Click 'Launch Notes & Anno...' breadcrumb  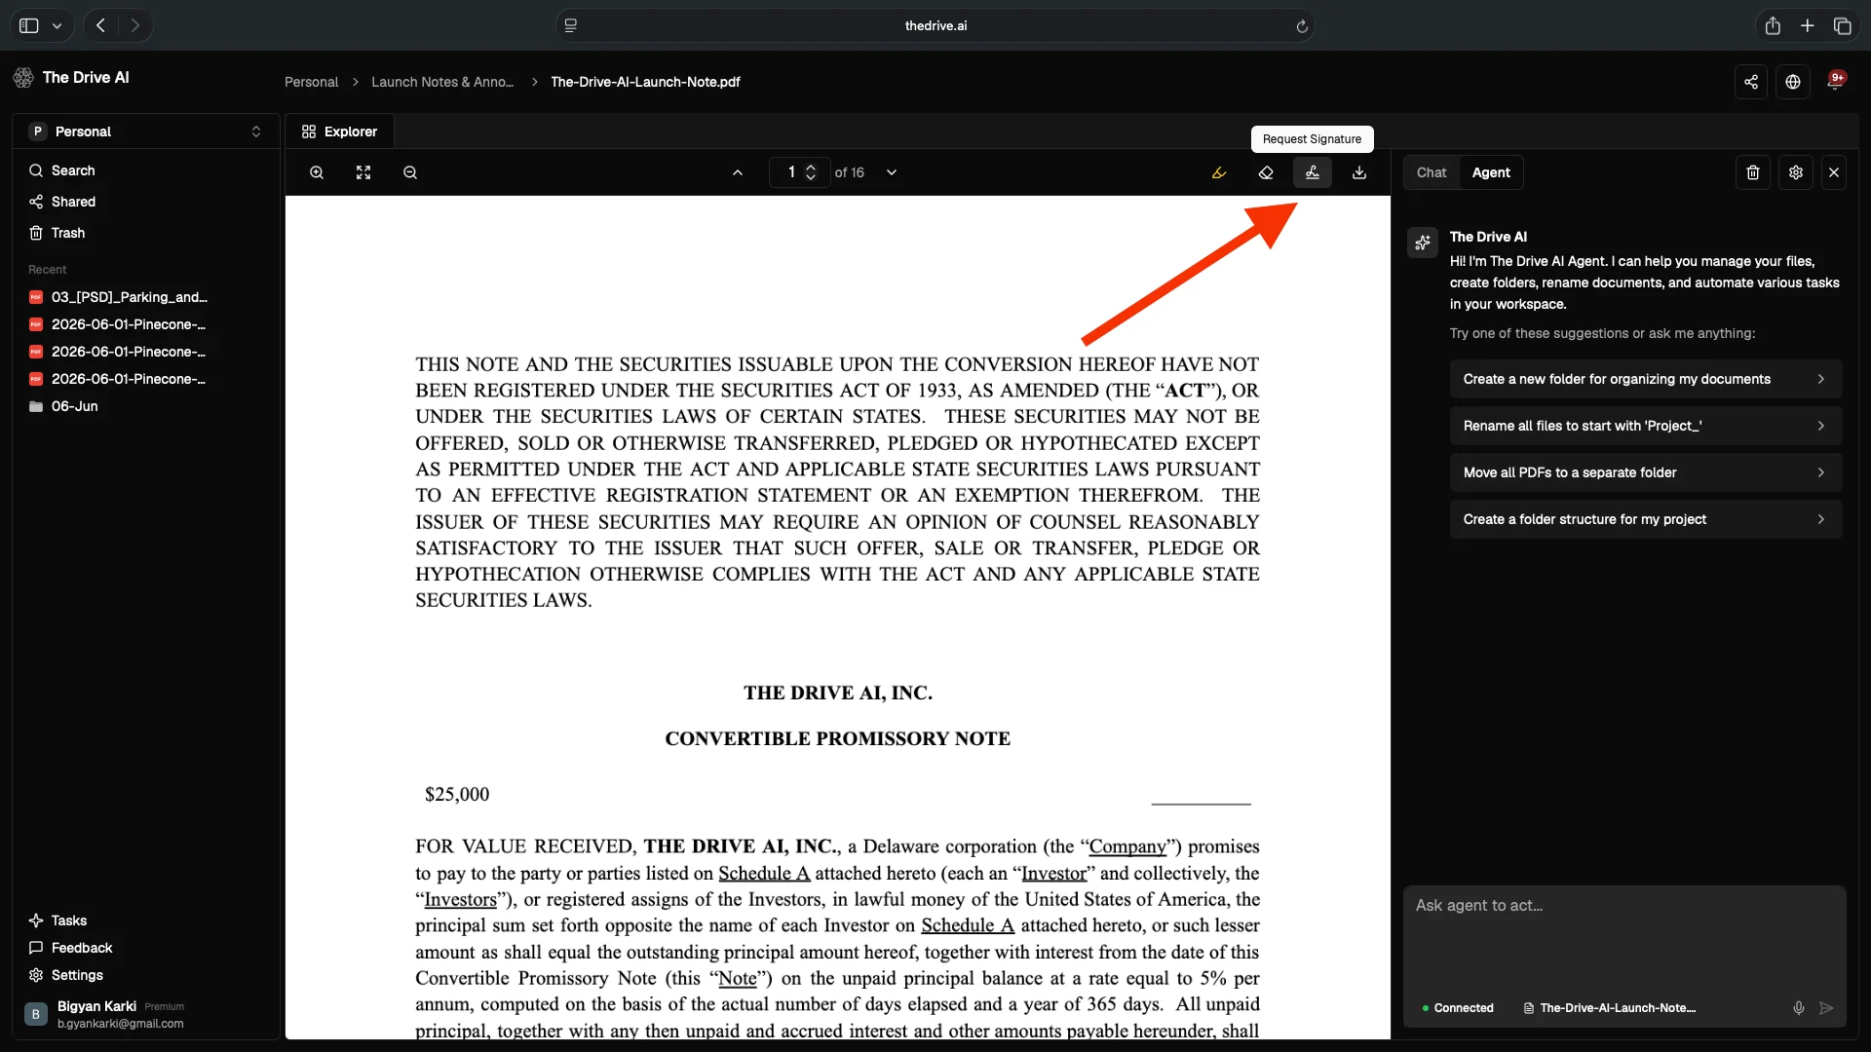pos(442,82)
